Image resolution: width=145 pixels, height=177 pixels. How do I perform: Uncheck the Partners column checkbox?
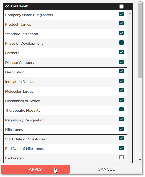click(x=121, y=52)
